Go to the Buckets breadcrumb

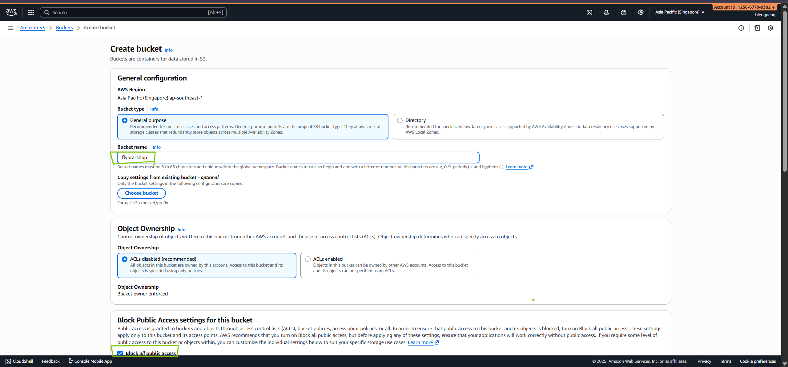coord(64,28)
